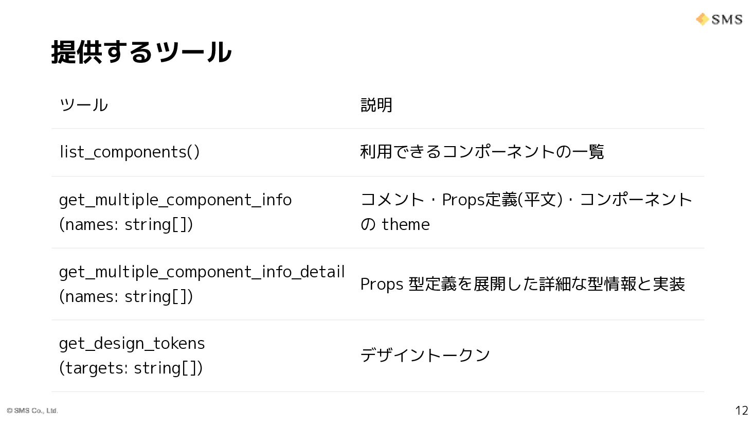Click the word theme in the description

point(406,224)
